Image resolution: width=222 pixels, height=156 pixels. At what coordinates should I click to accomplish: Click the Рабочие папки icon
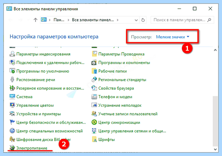(x=94, y=71)
